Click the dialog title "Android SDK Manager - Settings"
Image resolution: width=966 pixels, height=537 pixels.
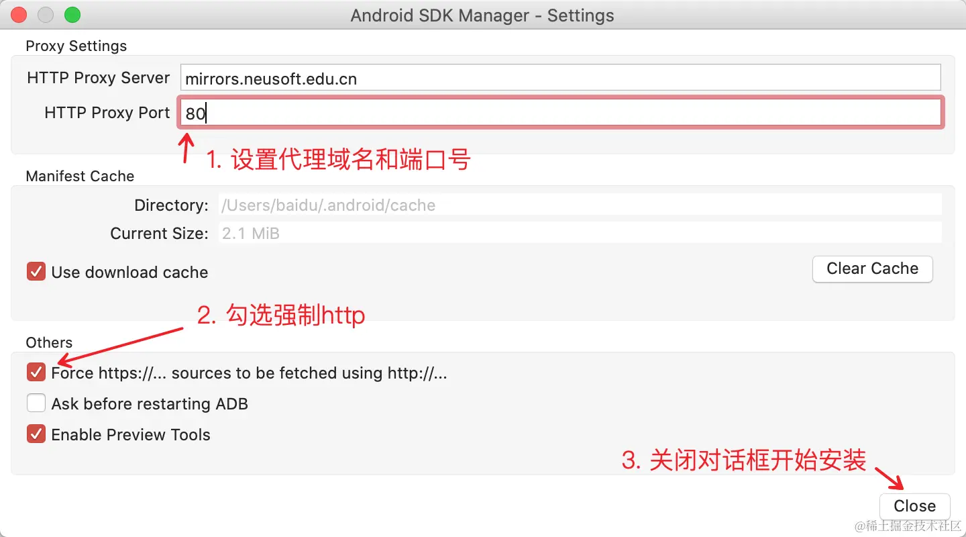pos(481,15)
